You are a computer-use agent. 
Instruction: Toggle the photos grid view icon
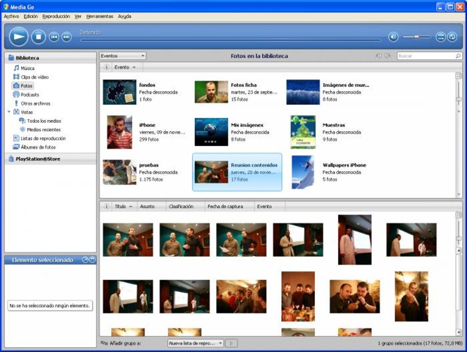click(x=459, y=215)
